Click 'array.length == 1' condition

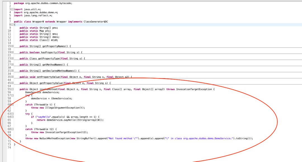point(84,117)
